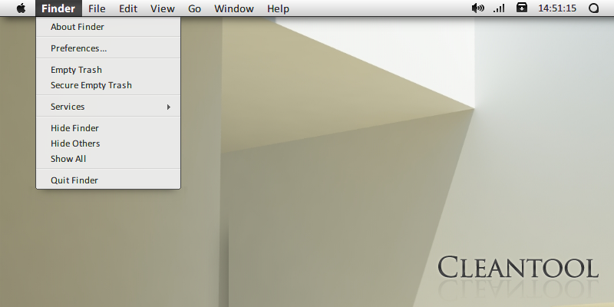Click the 14:51:15 clock
This screenshot has height=307, width=614.
[557, 8]
